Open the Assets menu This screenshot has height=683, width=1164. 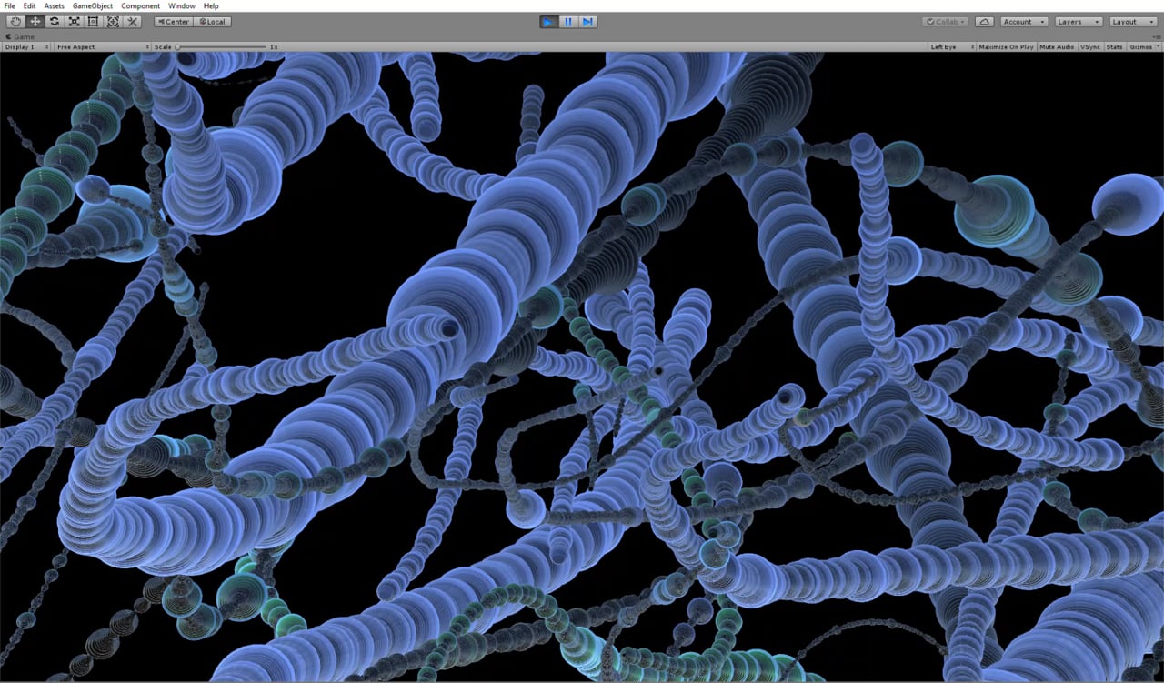point(55,5)
